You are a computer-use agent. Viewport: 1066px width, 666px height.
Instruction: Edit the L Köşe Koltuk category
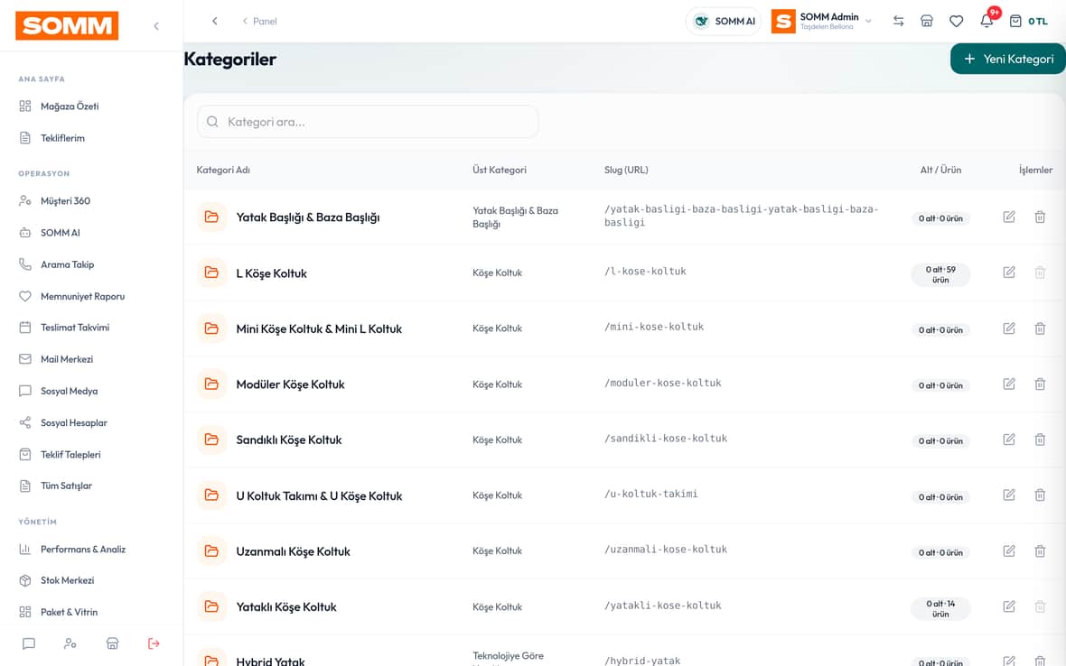tap(1009, 273)
